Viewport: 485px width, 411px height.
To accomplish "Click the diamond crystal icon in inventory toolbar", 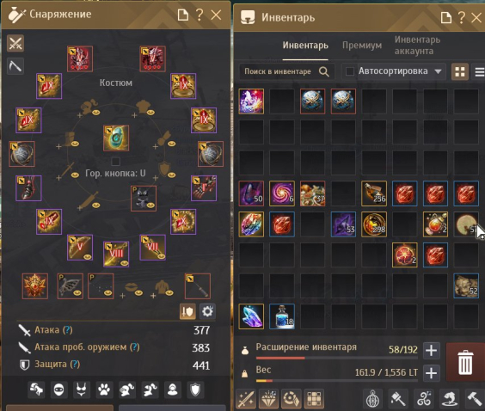I will [x=269, y=398].
